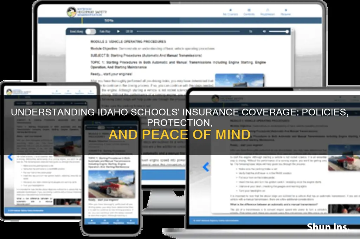360x239 pixels.
Task: Adjust the volume slider on the monitor
Action: [x=279, y=31]
